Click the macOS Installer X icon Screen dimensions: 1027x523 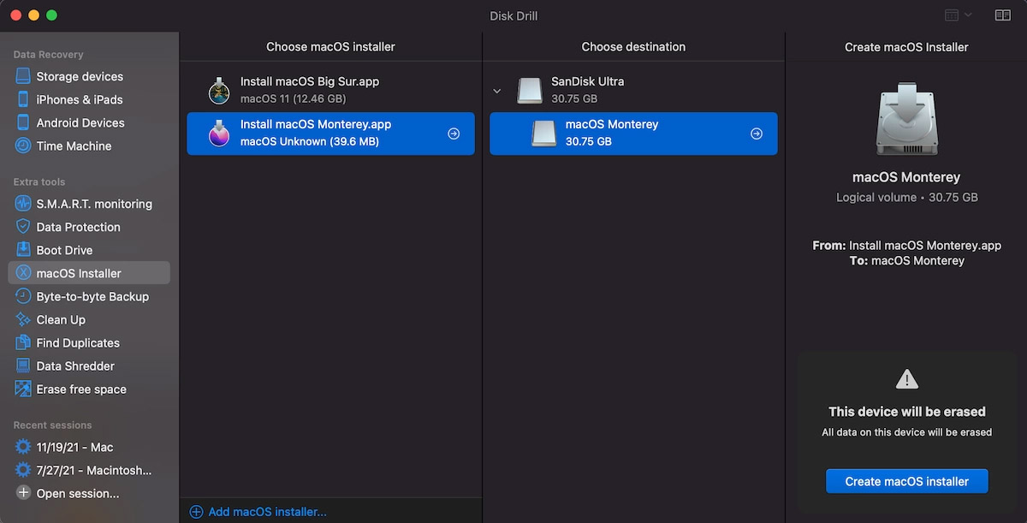click(x=23, y=273)
